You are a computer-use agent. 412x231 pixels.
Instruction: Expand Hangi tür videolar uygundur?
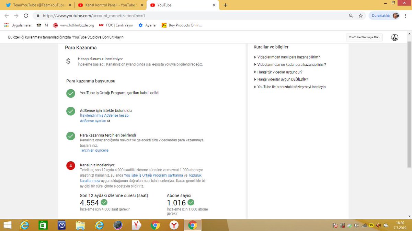(x=278, y=72)
